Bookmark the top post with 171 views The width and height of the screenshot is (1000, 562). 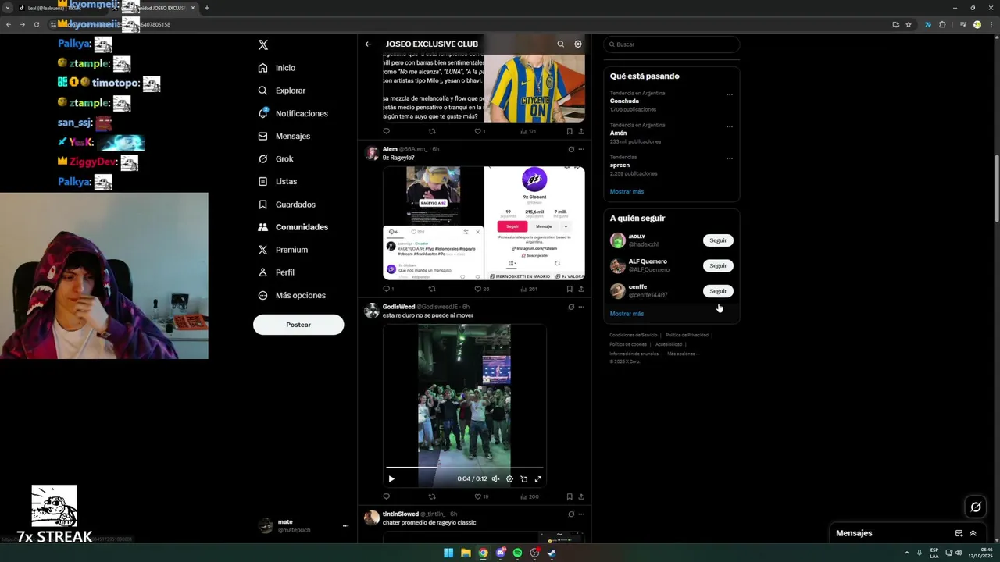[570, 131]
